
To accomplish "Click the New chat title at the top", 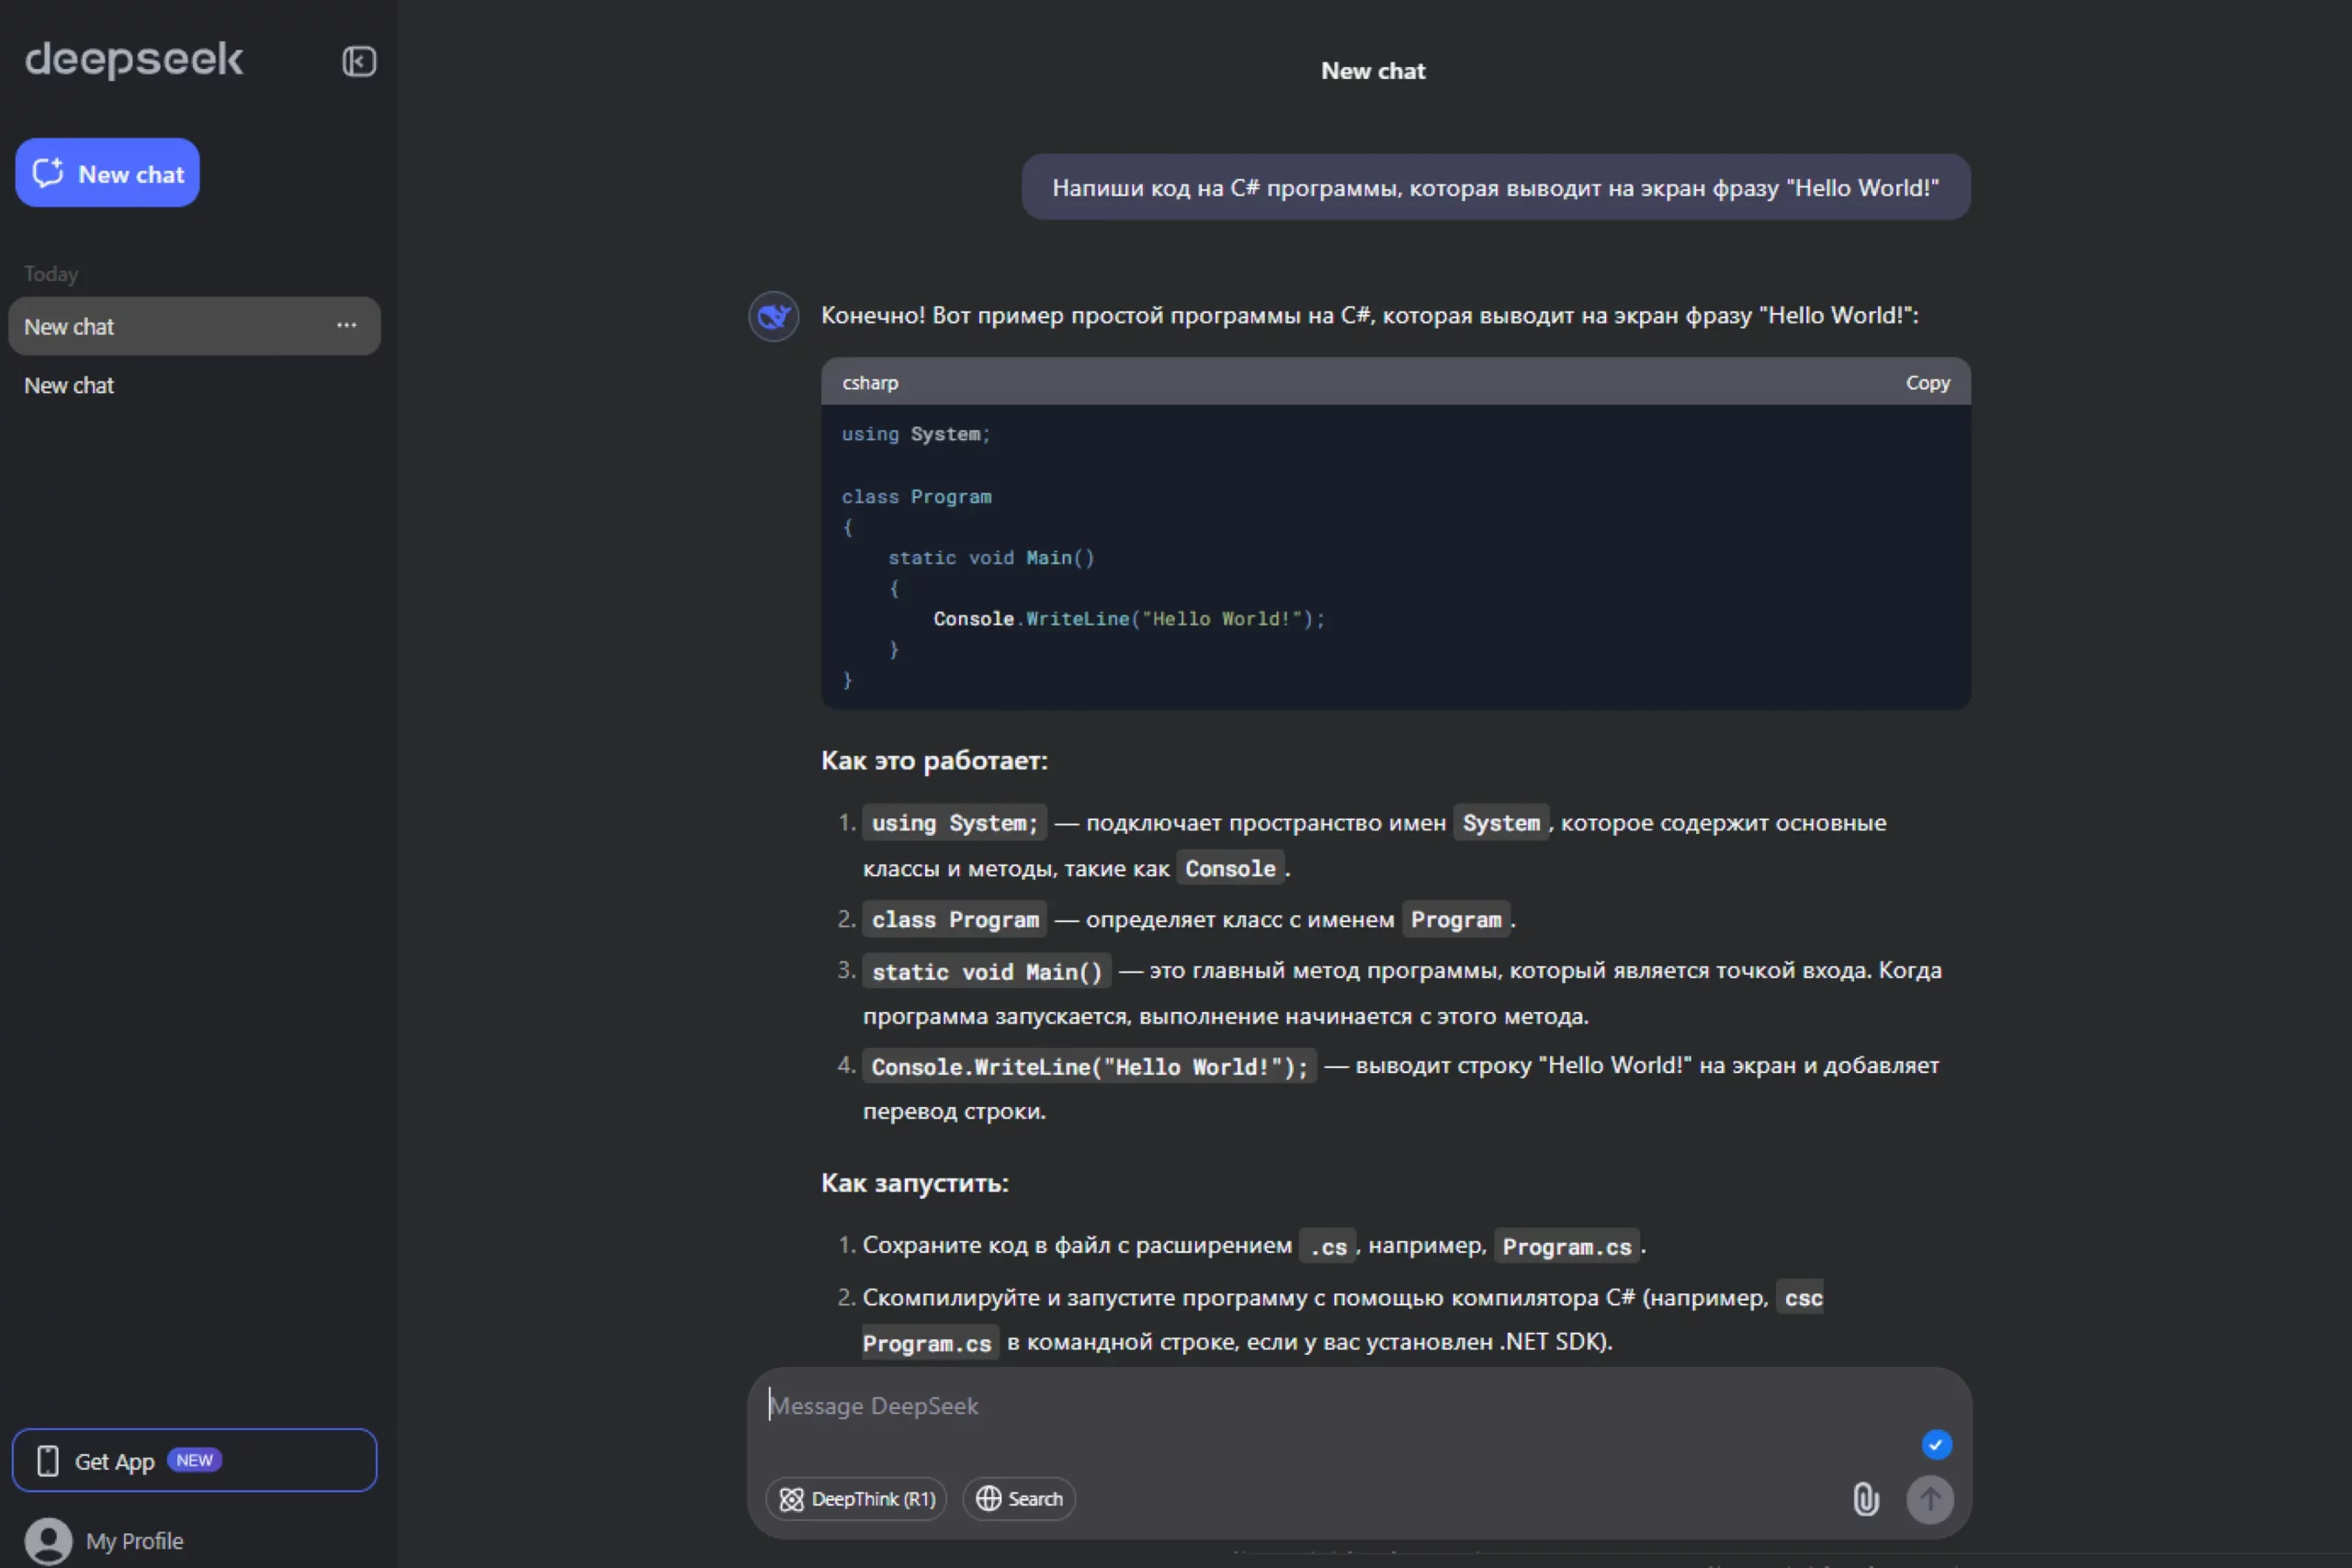I will tap(1373, 71).
